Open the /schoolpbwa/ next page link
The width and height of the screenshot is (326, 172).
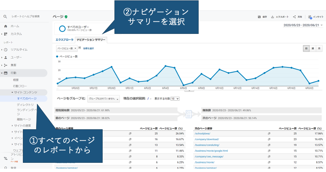[202, 134]
